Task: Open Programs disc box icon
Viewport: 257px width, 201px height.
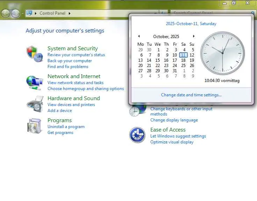Action: (x=34, y=126)
